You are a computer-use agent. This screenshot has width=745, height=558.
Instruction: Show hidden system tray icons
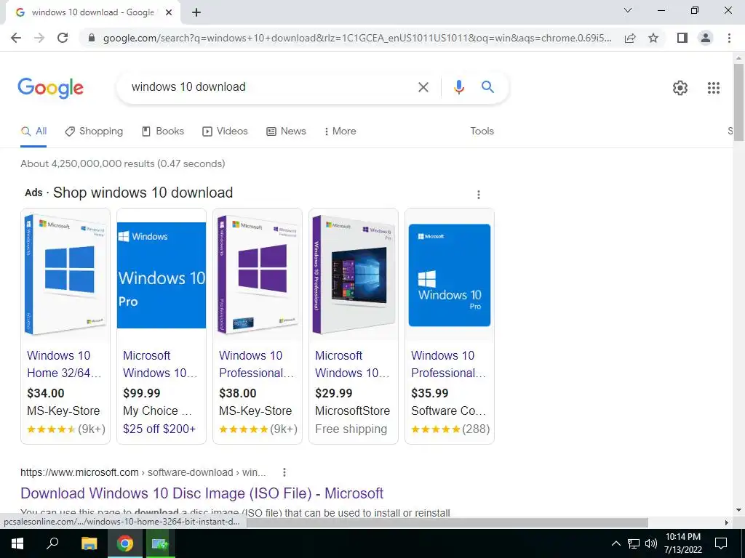pyautogui.click(x=615, y=543)
